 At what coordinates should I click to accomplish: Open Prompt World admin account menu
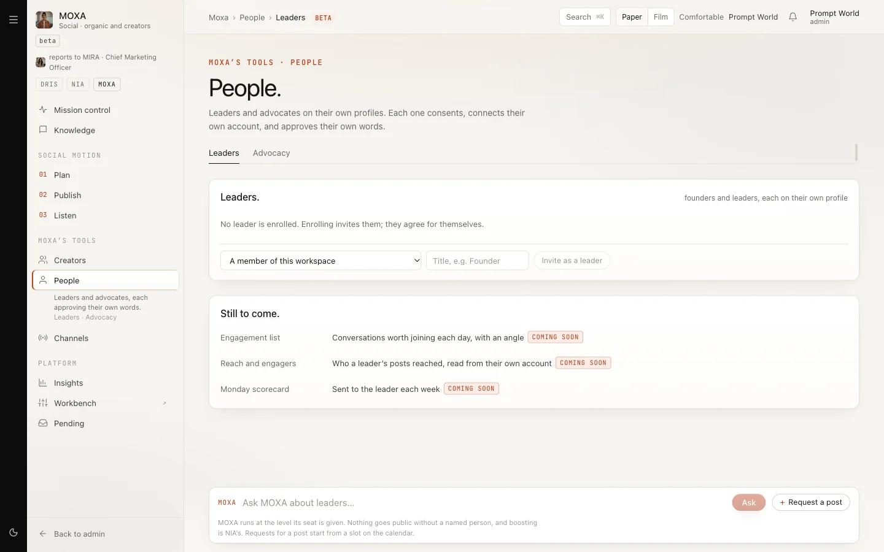coord(834,17)
